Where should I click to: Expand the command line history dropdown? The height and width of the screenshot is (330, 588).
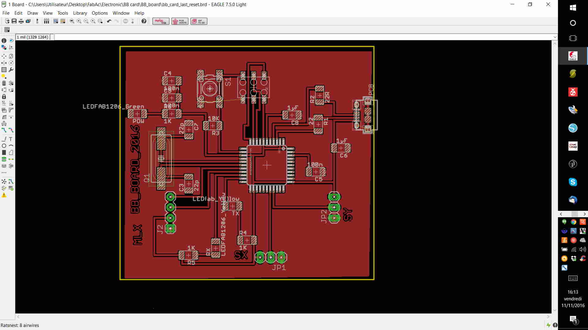[555, 37]
